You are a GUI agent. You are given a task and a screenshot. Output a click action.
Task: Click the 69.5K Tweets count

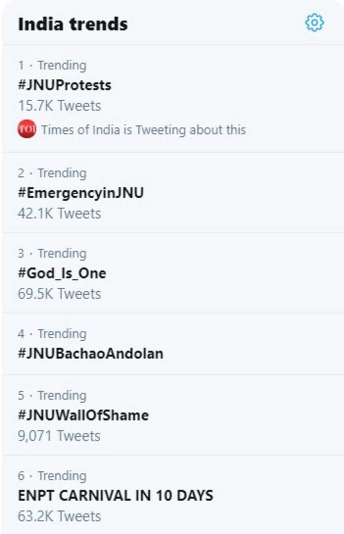[x=59, y=294]
